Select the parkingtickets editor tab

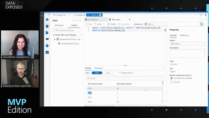(x=96, y=20)
